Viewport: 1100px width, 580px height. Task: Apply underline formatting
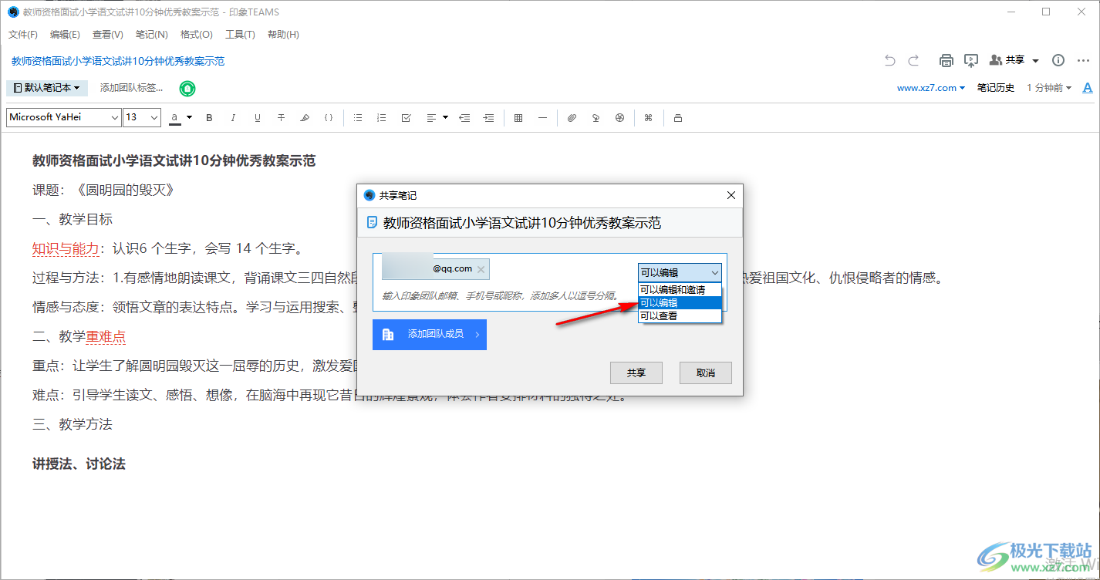257,118
